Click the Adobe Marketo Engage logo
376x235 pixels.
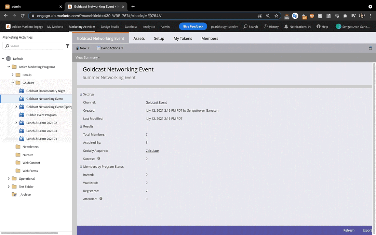(8, 27)
